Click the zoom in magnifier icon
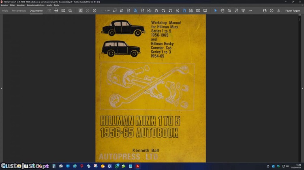The width and height of the screenshot is (304, 170). (x=229, y=10)
